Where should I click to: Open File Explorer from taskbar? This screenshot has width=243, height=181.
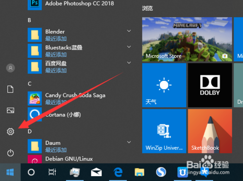coord(140,172)
